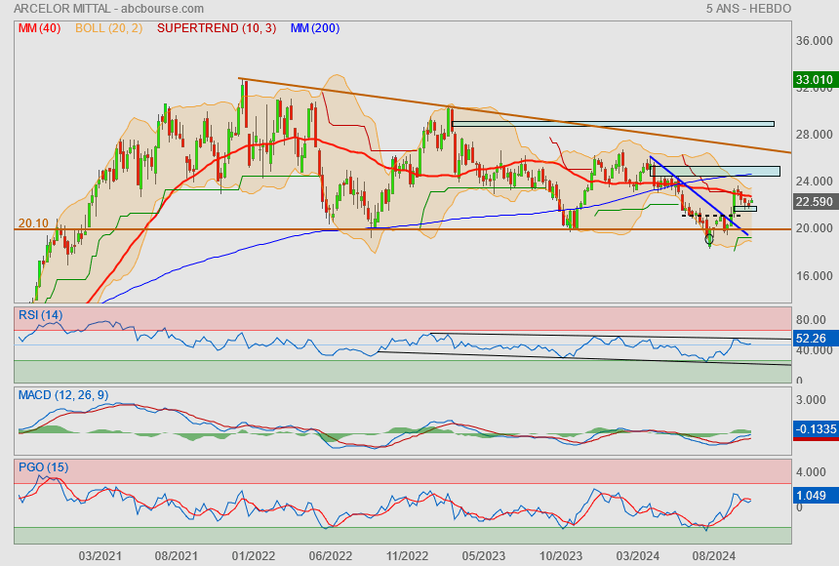
Task: Click the -0.1335 MACD value badge
Action: pos(816,429)
